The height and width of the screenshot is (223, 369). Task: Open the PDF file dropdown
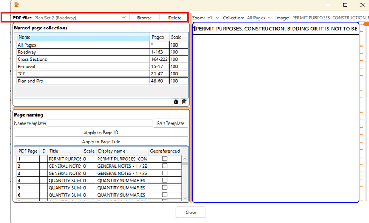(x=124, y=18)
